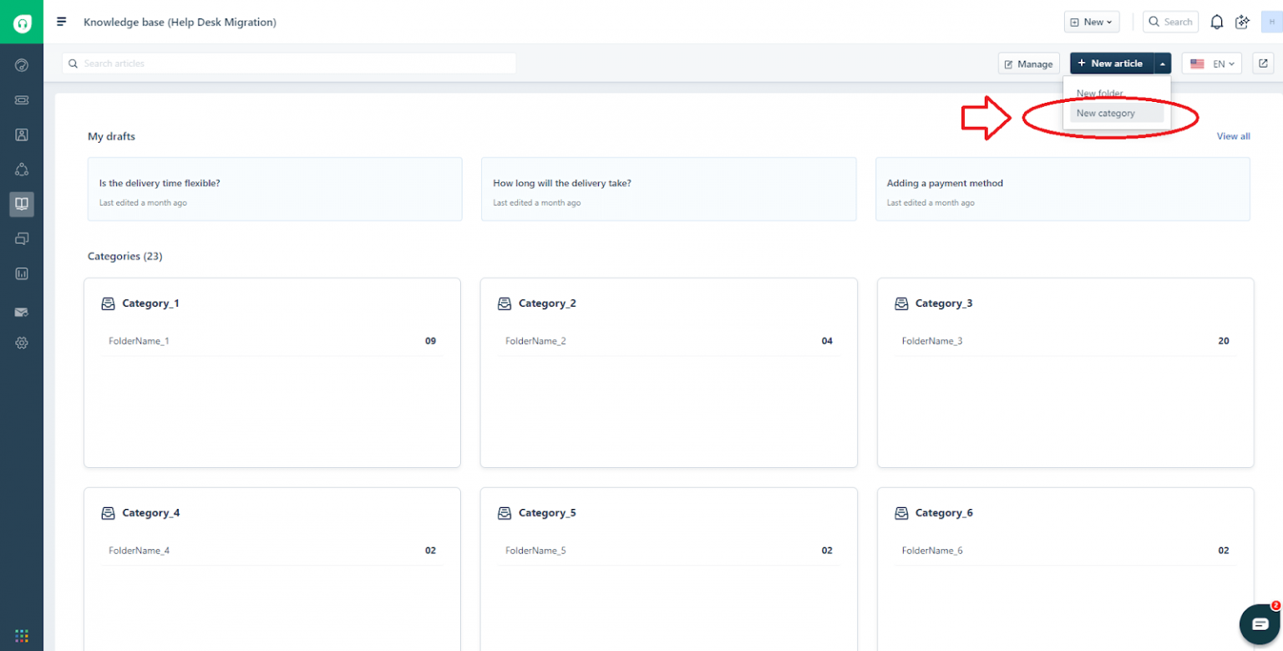The height and width of the screenshot is (651, 1283).
Task: Open Settings using the gear icon
Action: [x=21, y=343]
